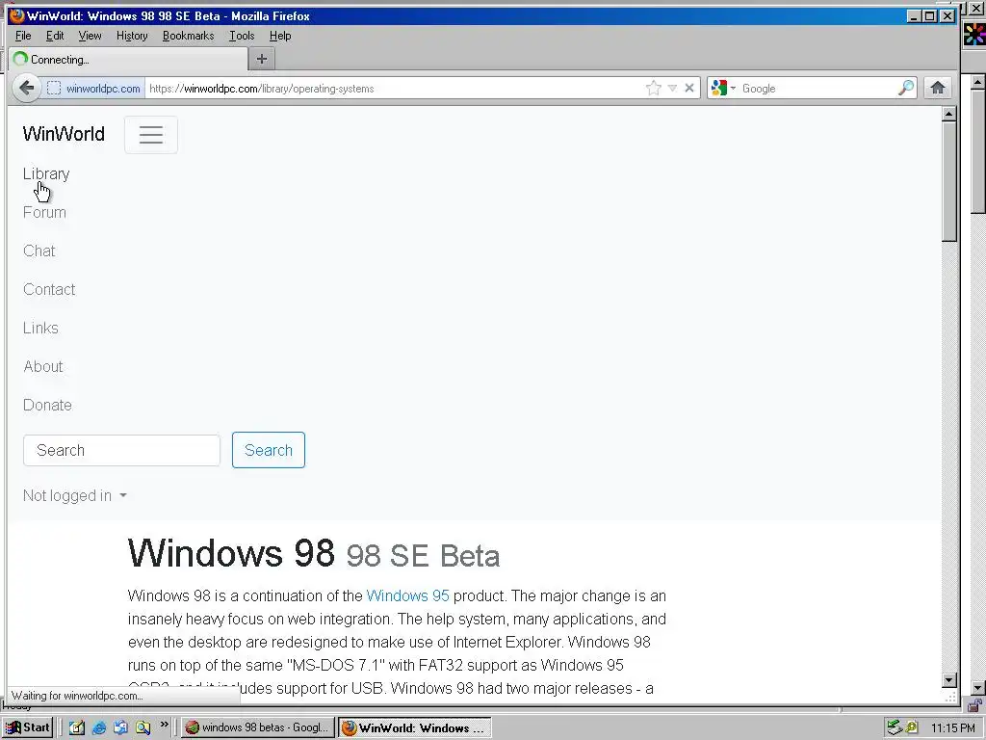
Task: Open the Firefox home page button
Action: coord(938,88)
